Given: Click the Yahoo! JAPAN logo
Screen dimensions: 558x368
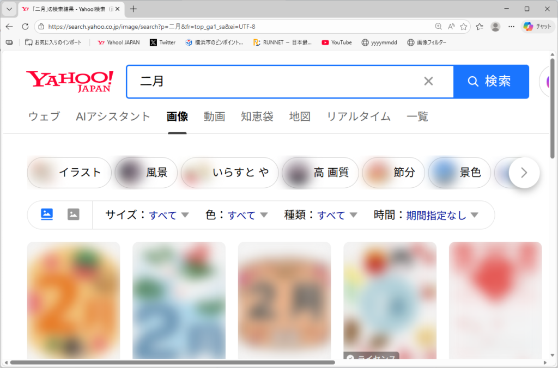Looking at the screenshot, I should [x=70, y=81].
